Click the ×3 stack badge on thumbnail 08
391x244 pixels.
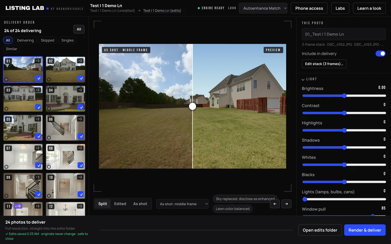click(x=80, y=148)
